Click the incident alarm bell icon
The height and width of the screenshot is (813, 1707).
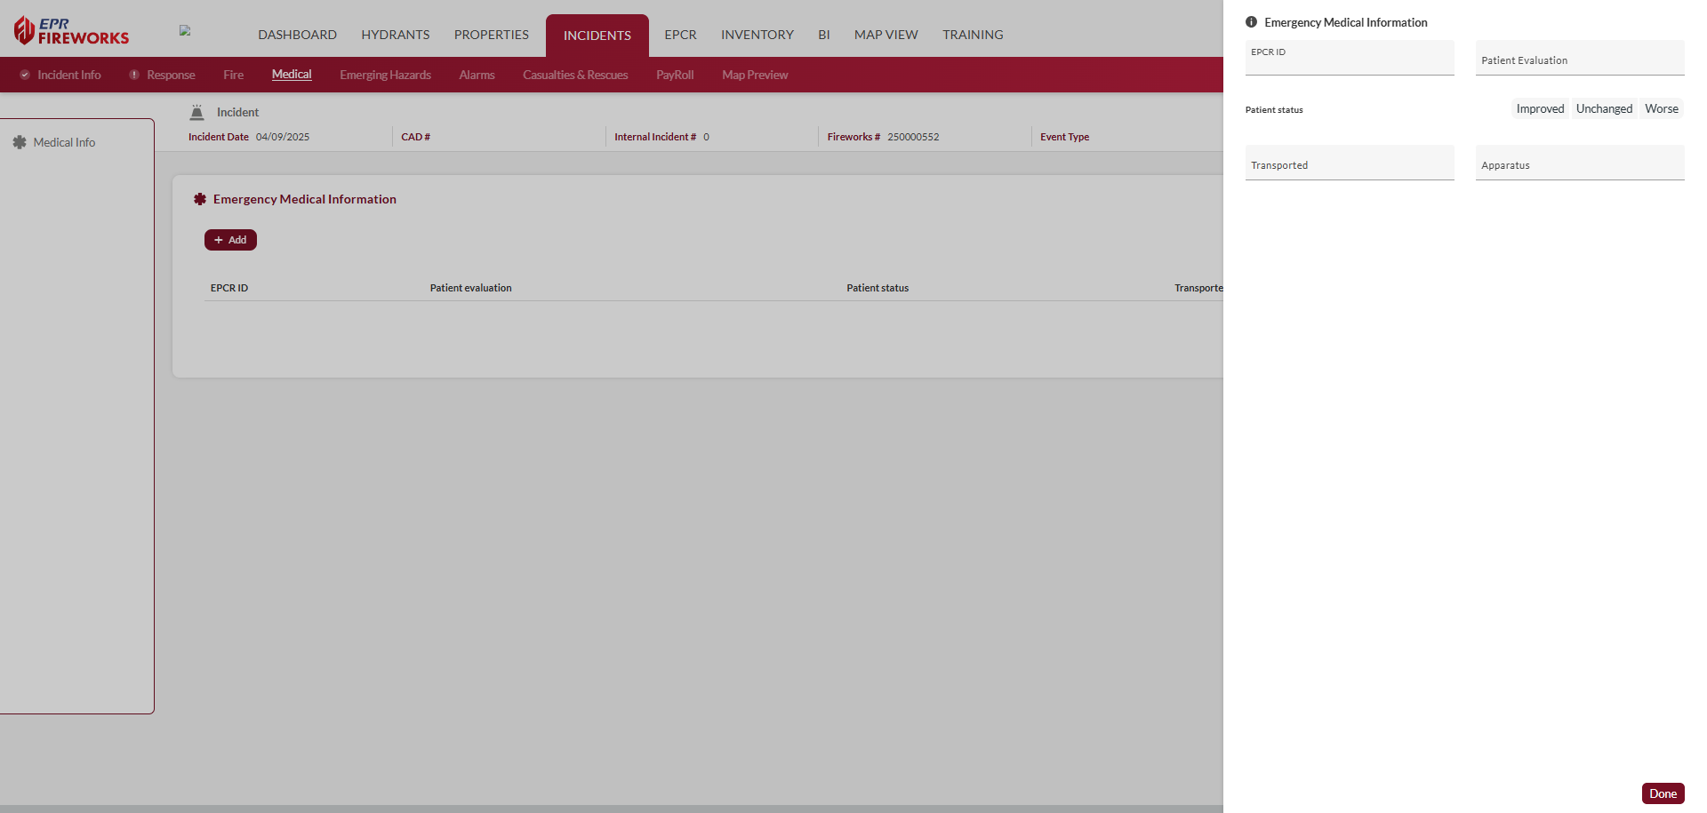pyautogui.click(x=197, y=112)
